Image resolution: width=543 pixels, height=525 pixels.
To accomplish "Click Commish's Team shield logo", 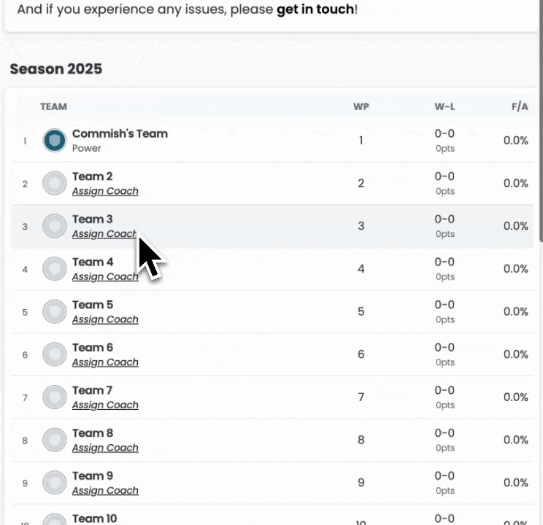I will coord(54,141).
